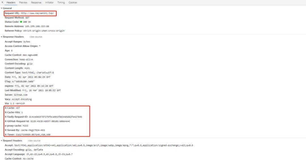Close the request details panel
The width and height of the screenshot is (306, 160).
(x=2, y=2)
